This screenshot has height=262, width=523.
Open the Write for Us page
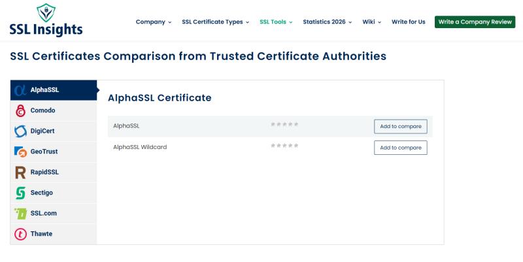[408, 22]
